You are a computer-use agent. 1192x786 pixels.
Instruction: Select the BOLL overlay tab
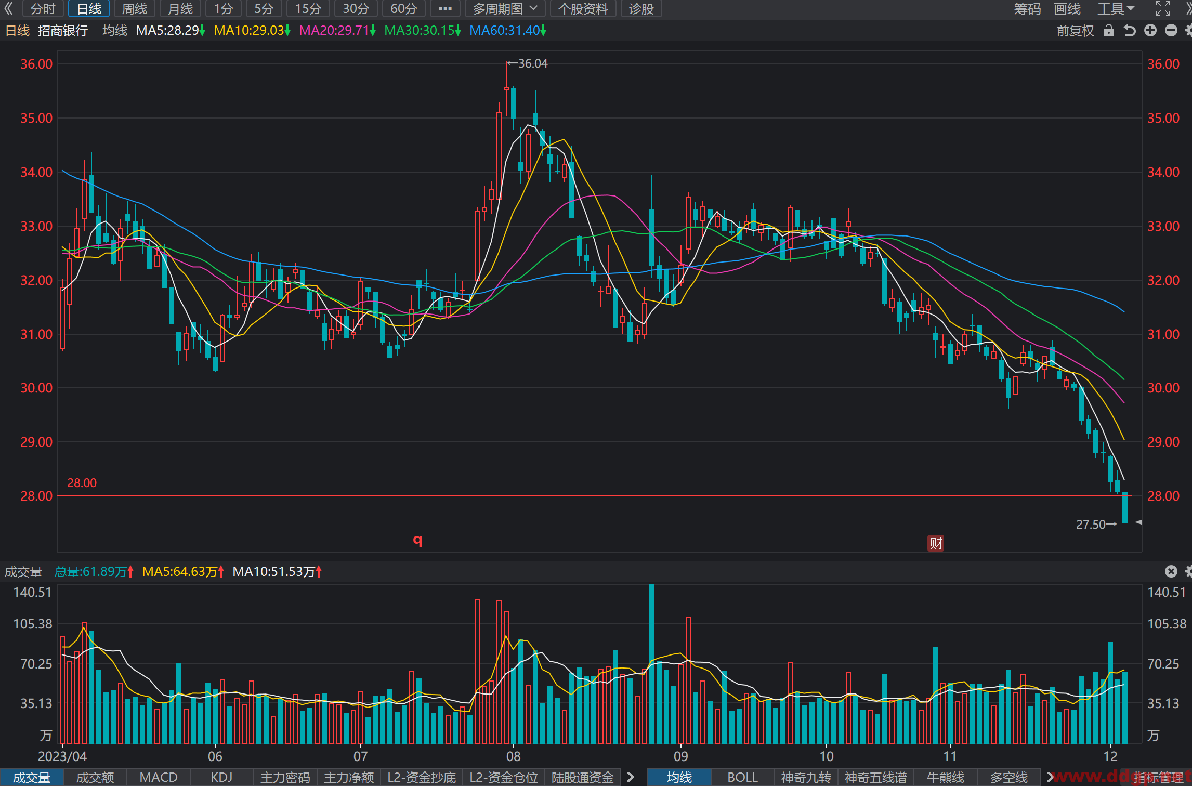pos(742,777)
